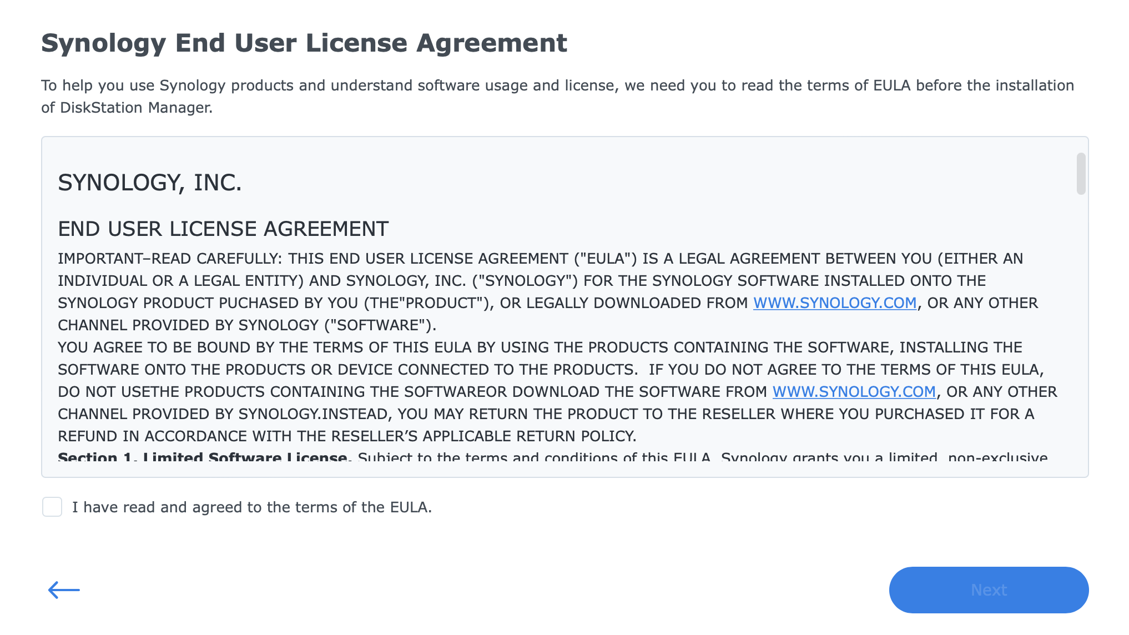Click the label 'I have read and agreed' text

tap(251, 507)
